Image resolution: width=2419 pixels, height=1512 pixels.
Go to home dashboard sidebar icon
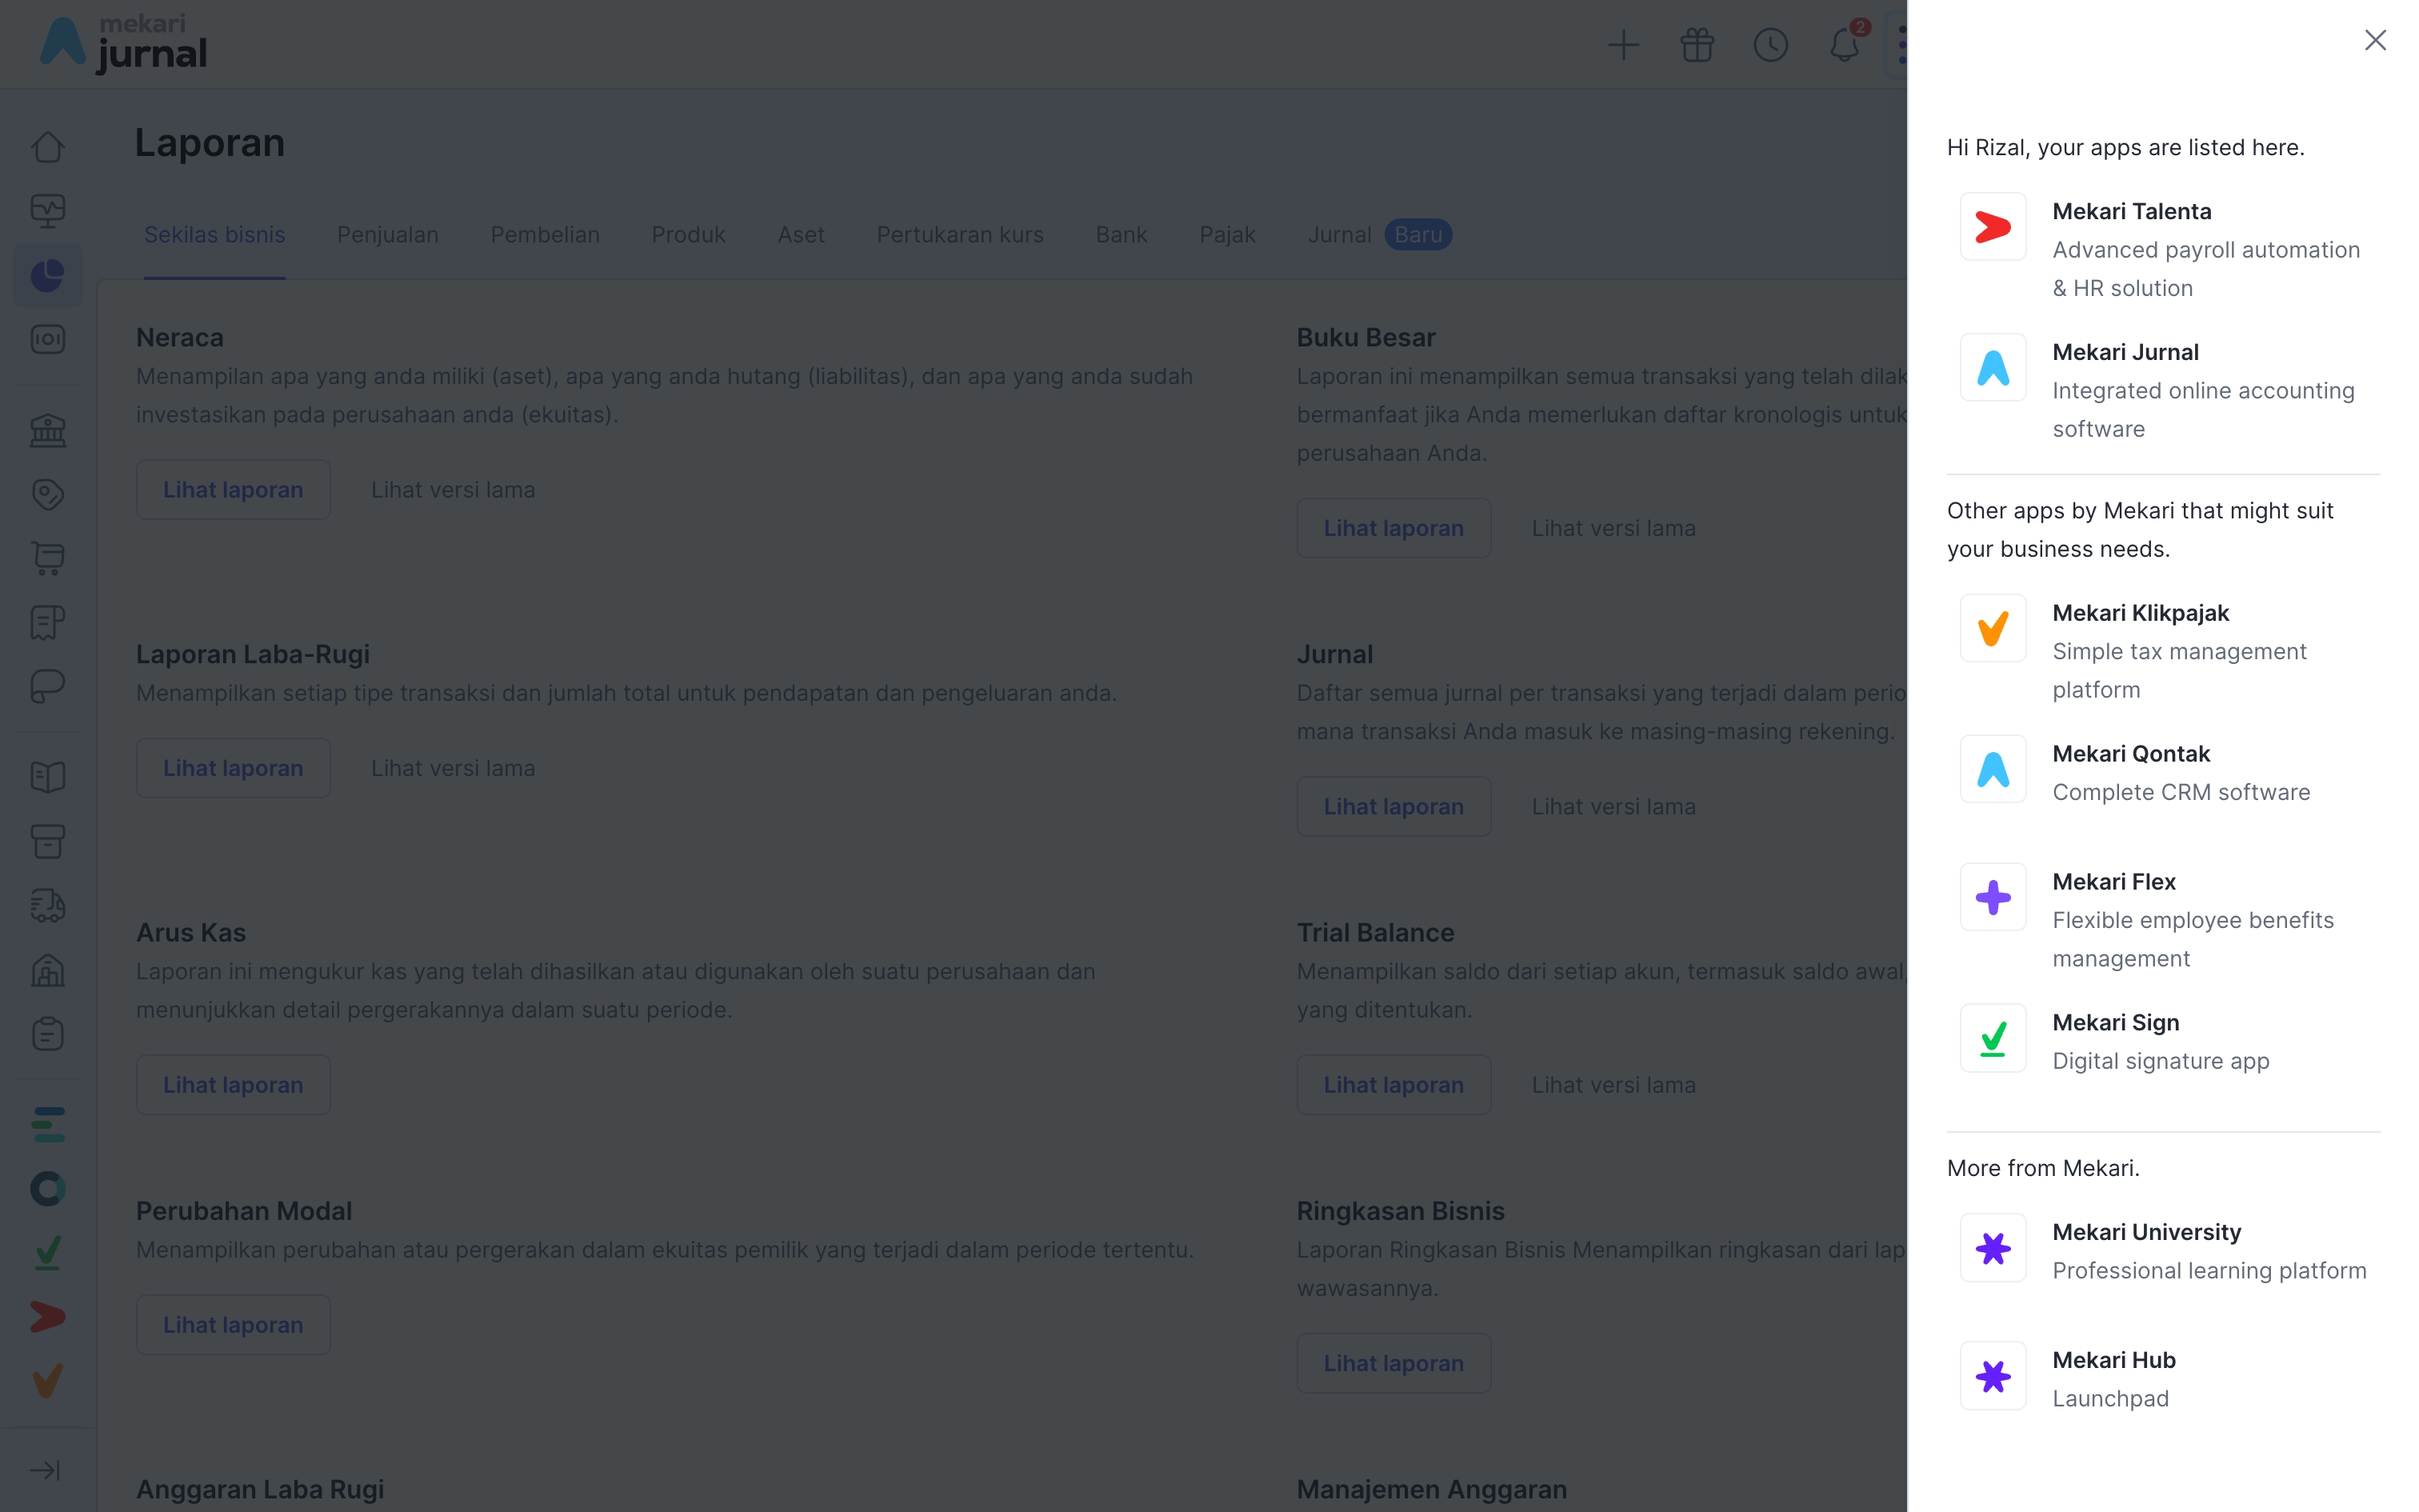48,147
